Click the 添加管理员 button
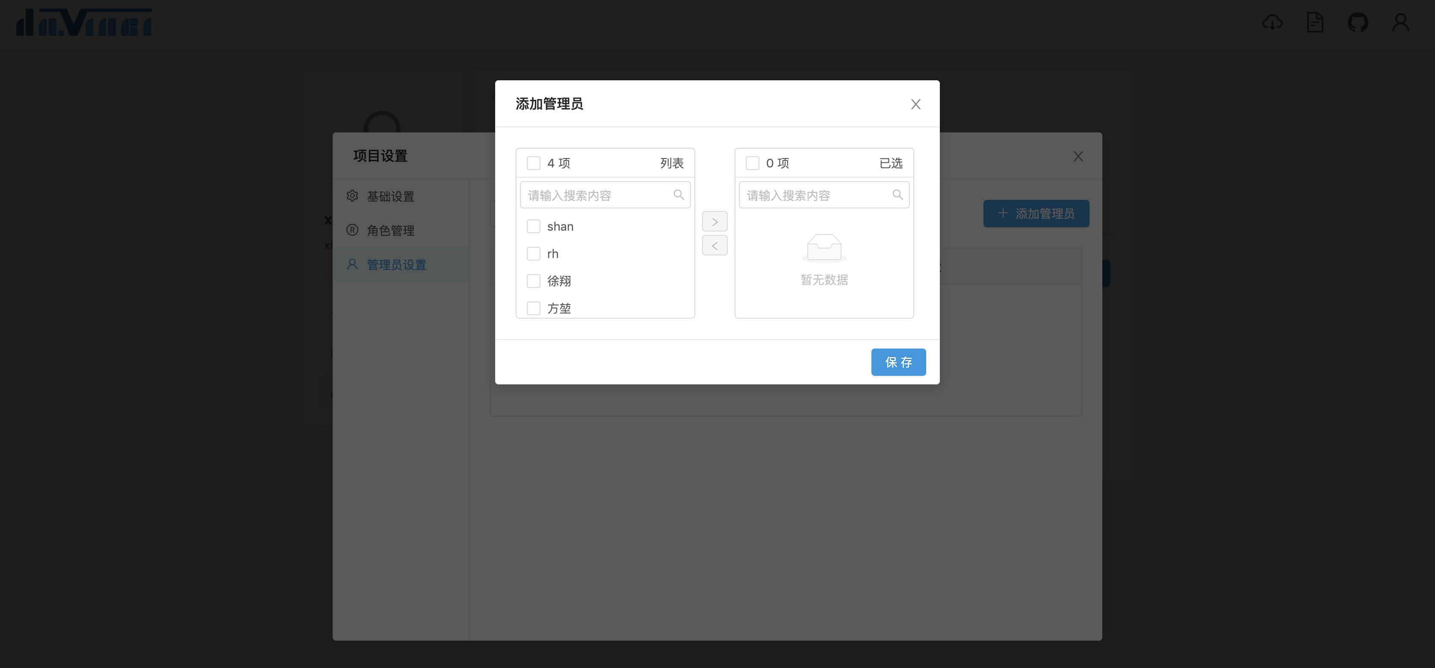 [x=1036, y=214]
